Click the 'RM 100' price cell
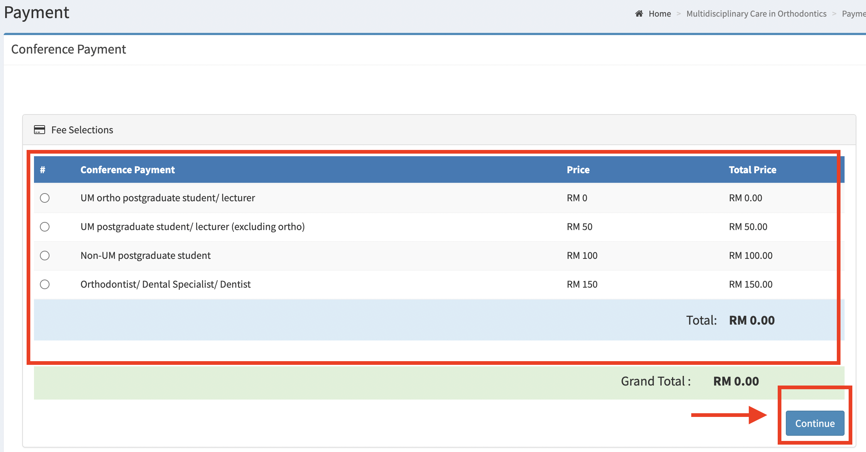The height and width of the screenshot is (452, 866). click(x=582, y=256)
